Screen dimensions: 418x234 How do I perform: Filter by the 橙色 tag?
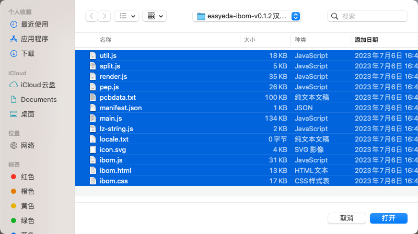(22, 191)
